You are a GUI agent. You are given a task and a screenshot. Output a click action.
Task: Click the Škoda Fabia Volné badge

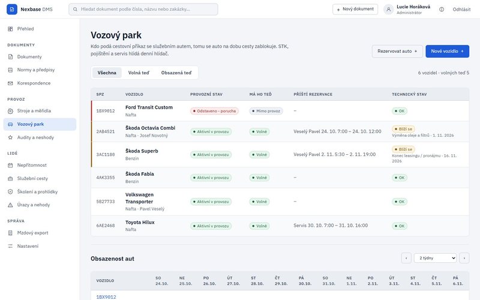pyautogui.click(x=259, y=178)
